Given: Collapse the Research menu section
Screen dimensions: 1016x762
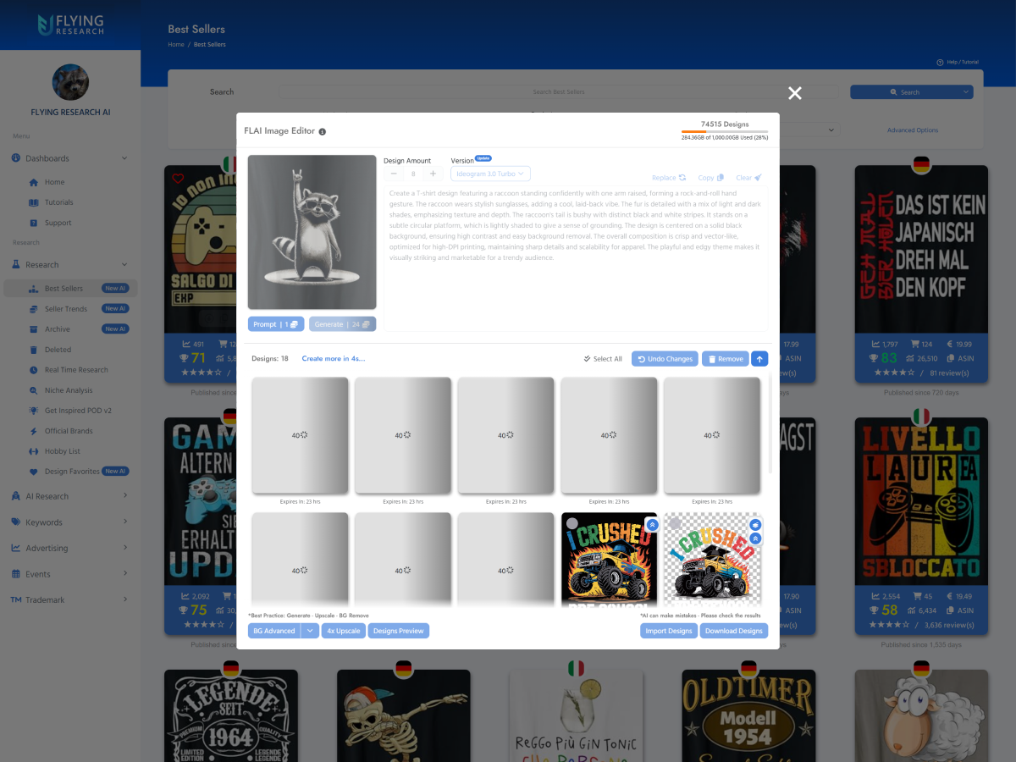Looking at the screenshot, I should click(x=70, y=265).
